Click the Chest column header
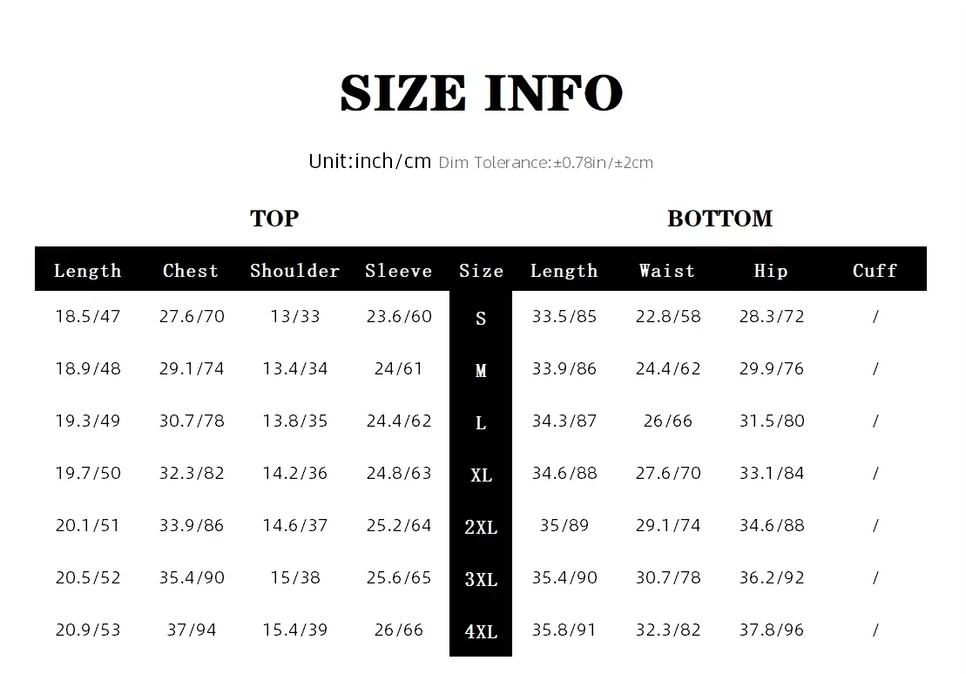 191,271
